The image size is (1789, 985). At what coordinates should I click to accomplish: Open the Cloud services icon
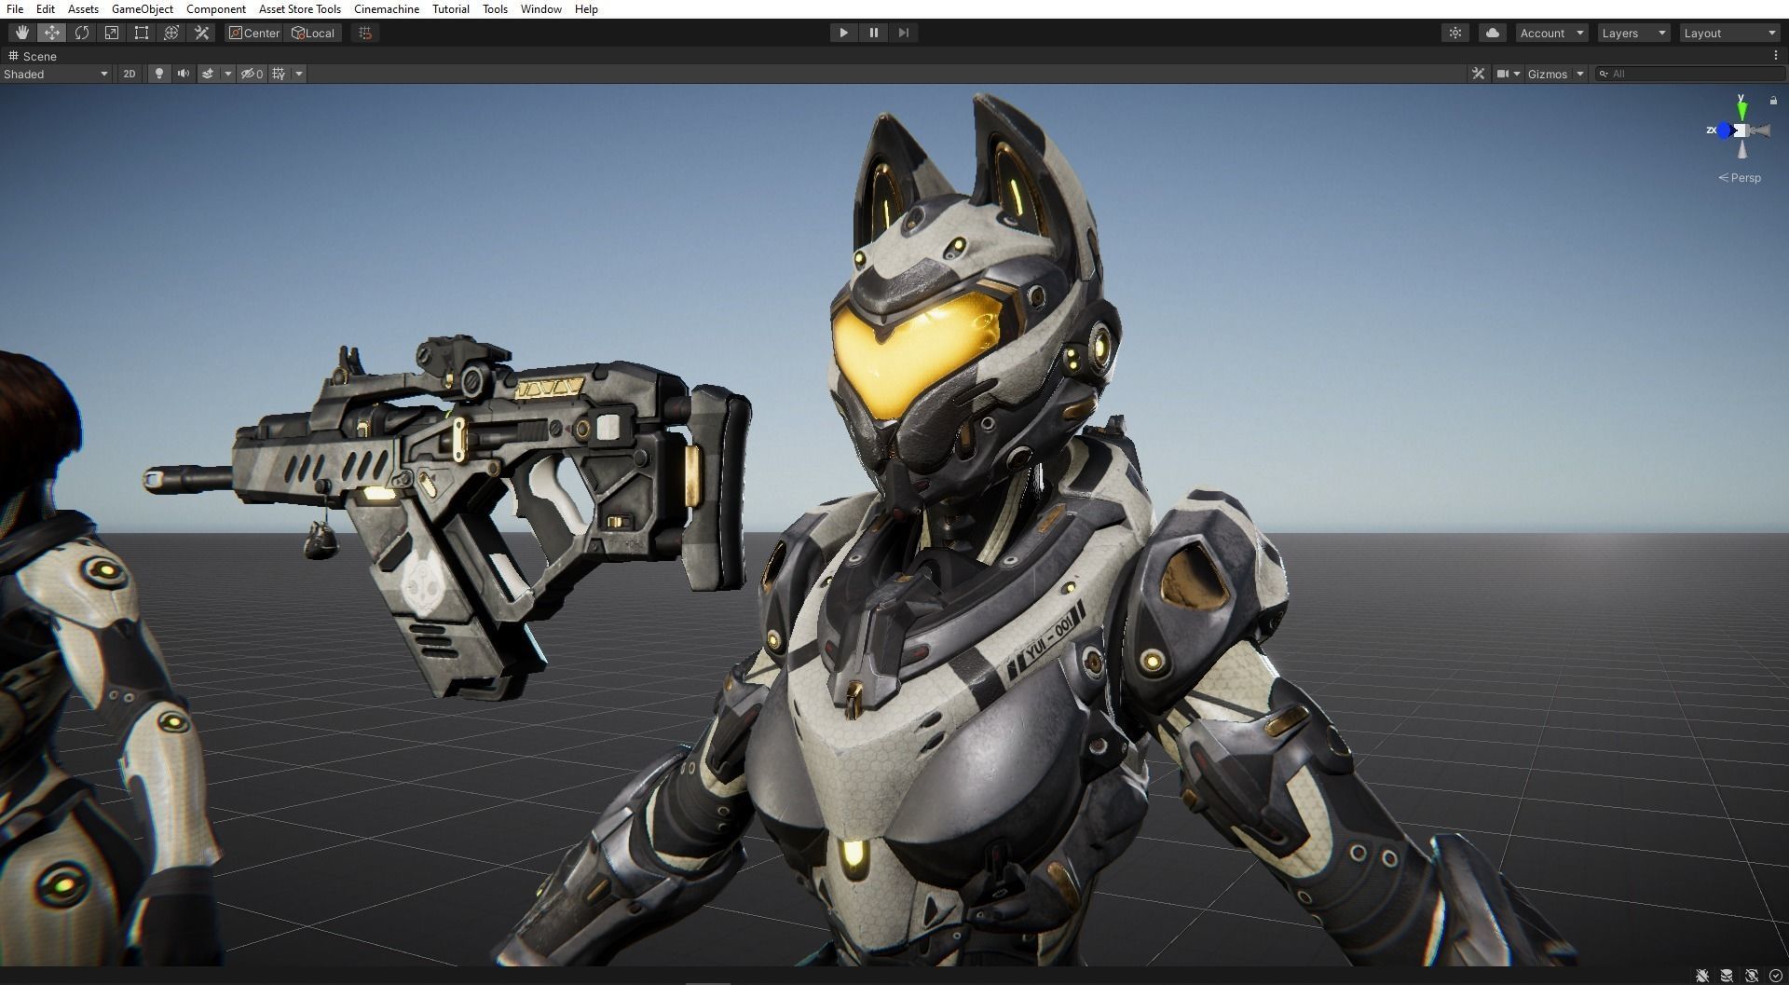coord(1493,33)
